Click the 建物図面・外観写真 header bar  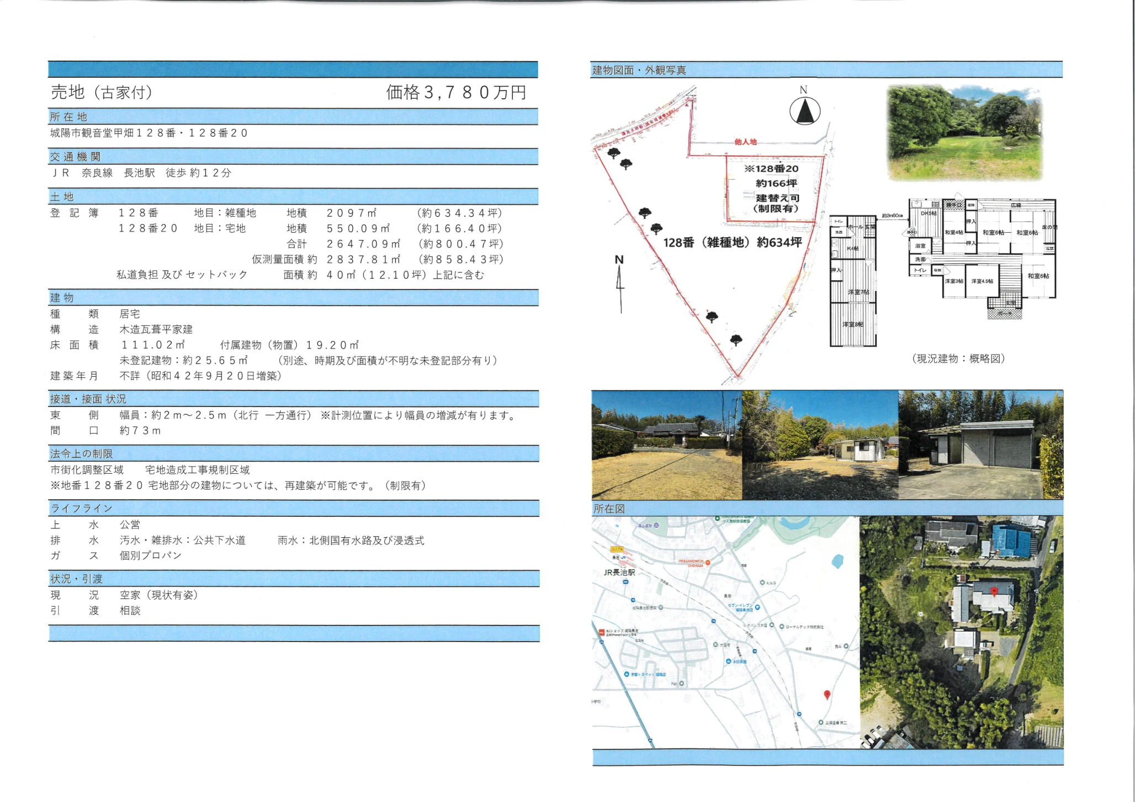click(826, 70)
